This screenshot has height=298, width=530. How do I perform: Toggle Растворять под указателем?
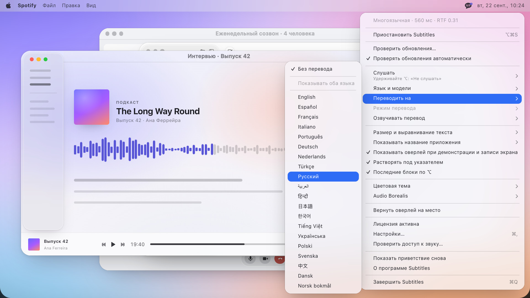click(x=442, y=162)
